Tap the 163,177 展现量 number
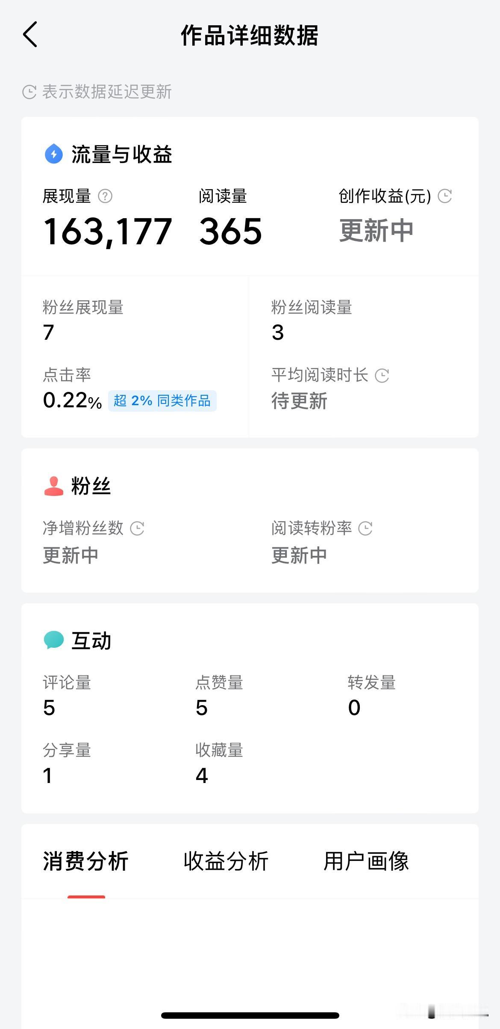Viewport: 500px width, 1029px height. (108, 231)
